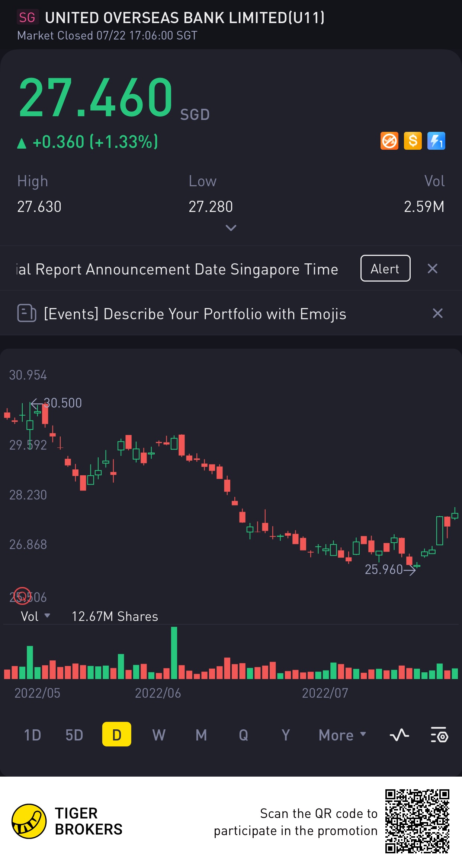Switch chart to 5D view
The height and width of the screenshot is (866, 462).
[74, 735]
